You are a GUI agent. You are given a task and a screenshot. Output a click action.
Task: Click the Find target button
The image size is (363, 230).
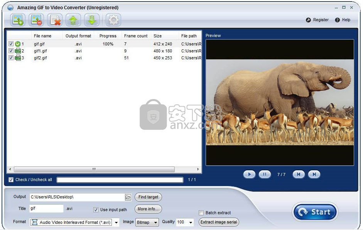pos(148,197)
